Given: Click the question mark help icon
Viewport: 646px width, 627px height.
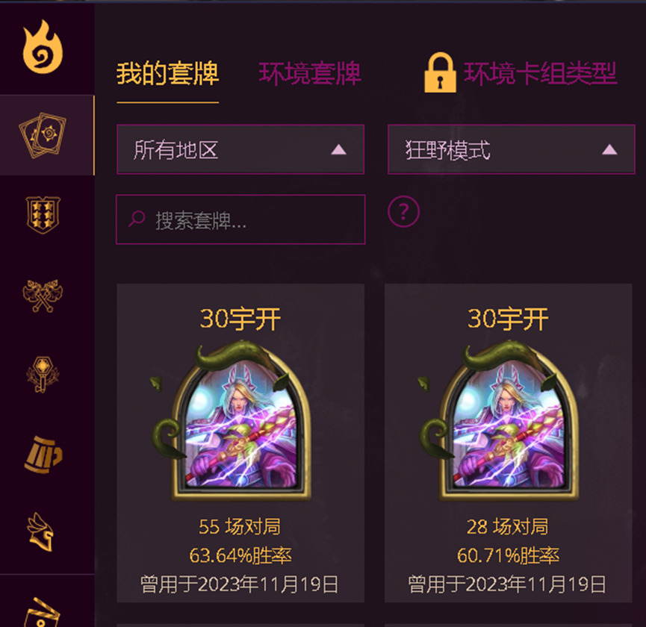Looking at the screenshot, I should coord(404,211).
